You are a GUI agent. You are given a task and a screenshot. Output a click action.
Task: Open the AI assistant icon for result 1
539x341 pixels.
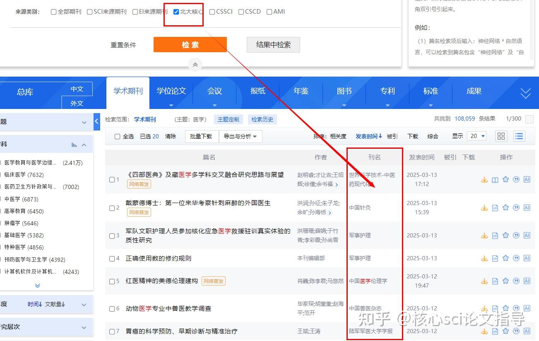point(527,179)
